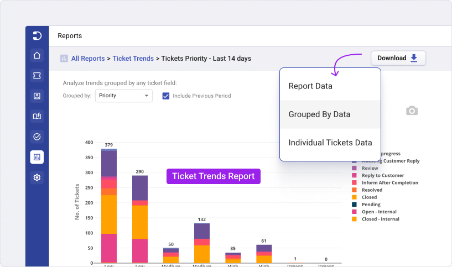Click the bar labeled 132
Viewport: 452px width, 267px height.
[x=202, y=243]
